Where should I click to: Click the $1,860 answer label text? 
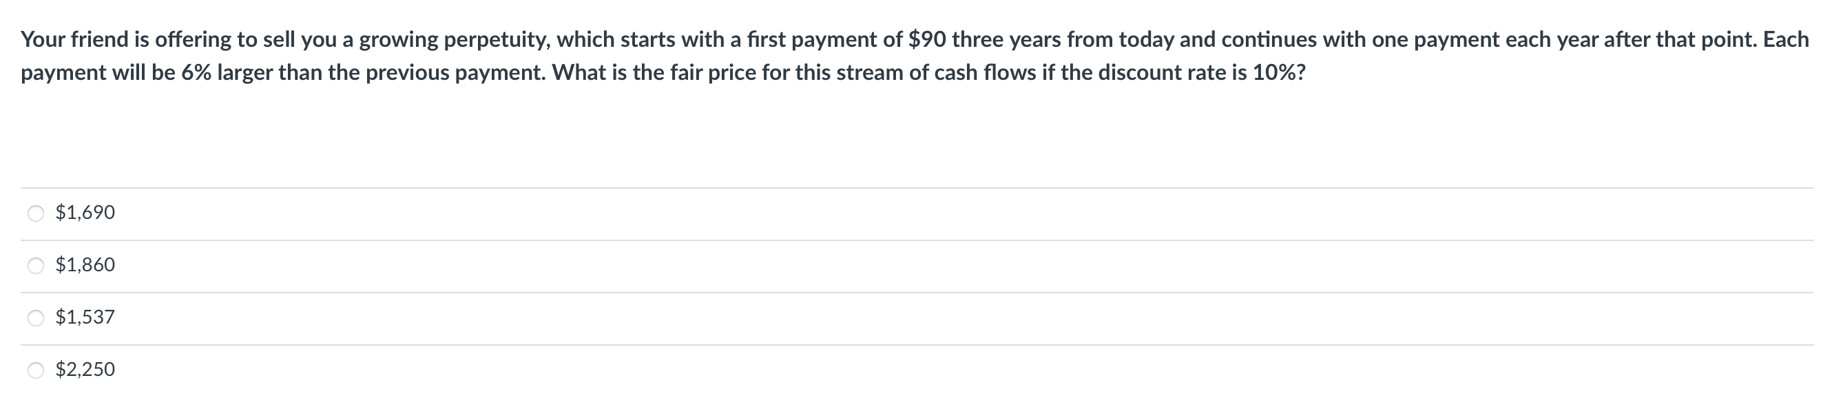[85, 265]
